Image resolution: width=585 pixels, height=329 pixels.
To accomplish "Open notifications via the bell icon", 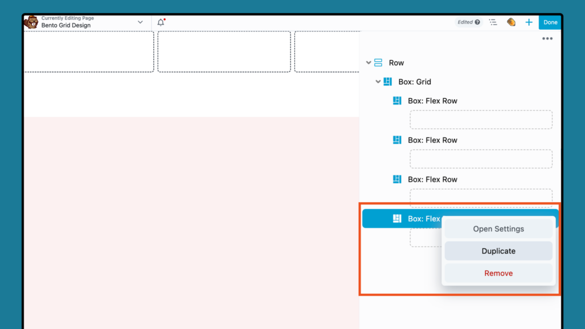I will [x=161, y=22].
